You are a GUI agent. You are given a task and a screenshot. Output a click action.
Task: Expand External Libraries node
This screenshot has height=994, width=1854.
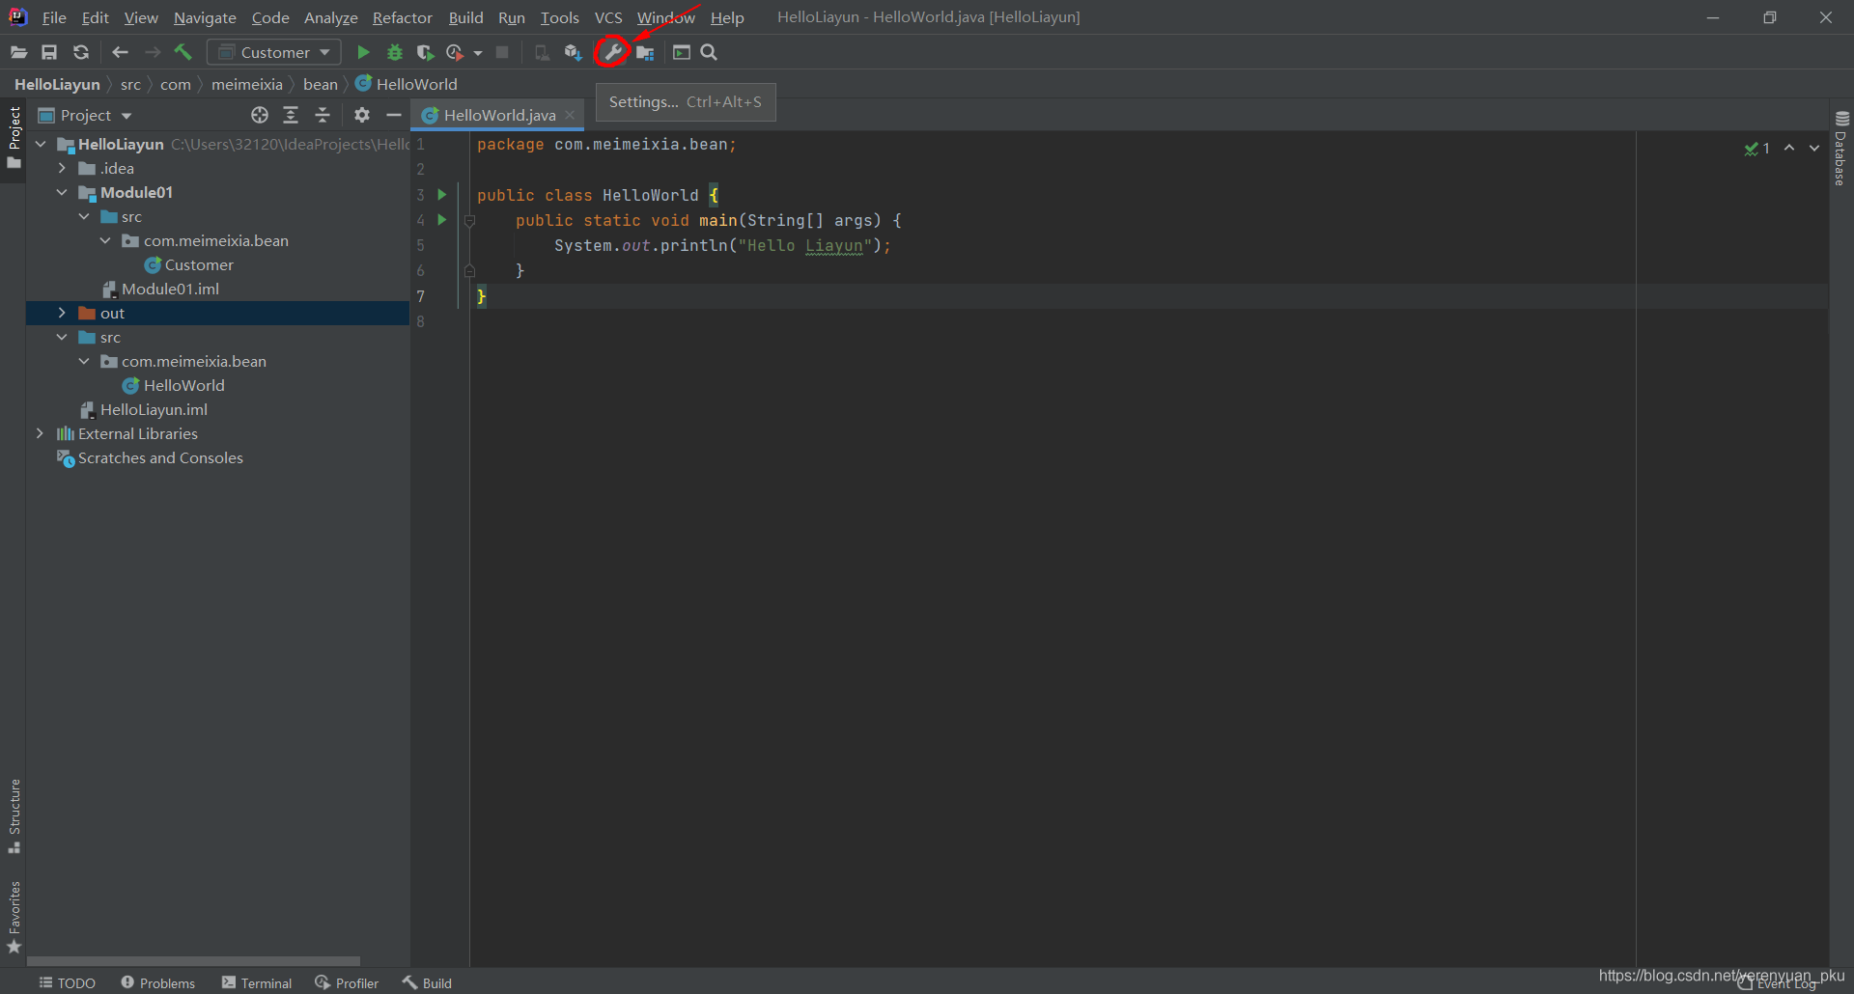pyautogui.click(x=40, y=433)
